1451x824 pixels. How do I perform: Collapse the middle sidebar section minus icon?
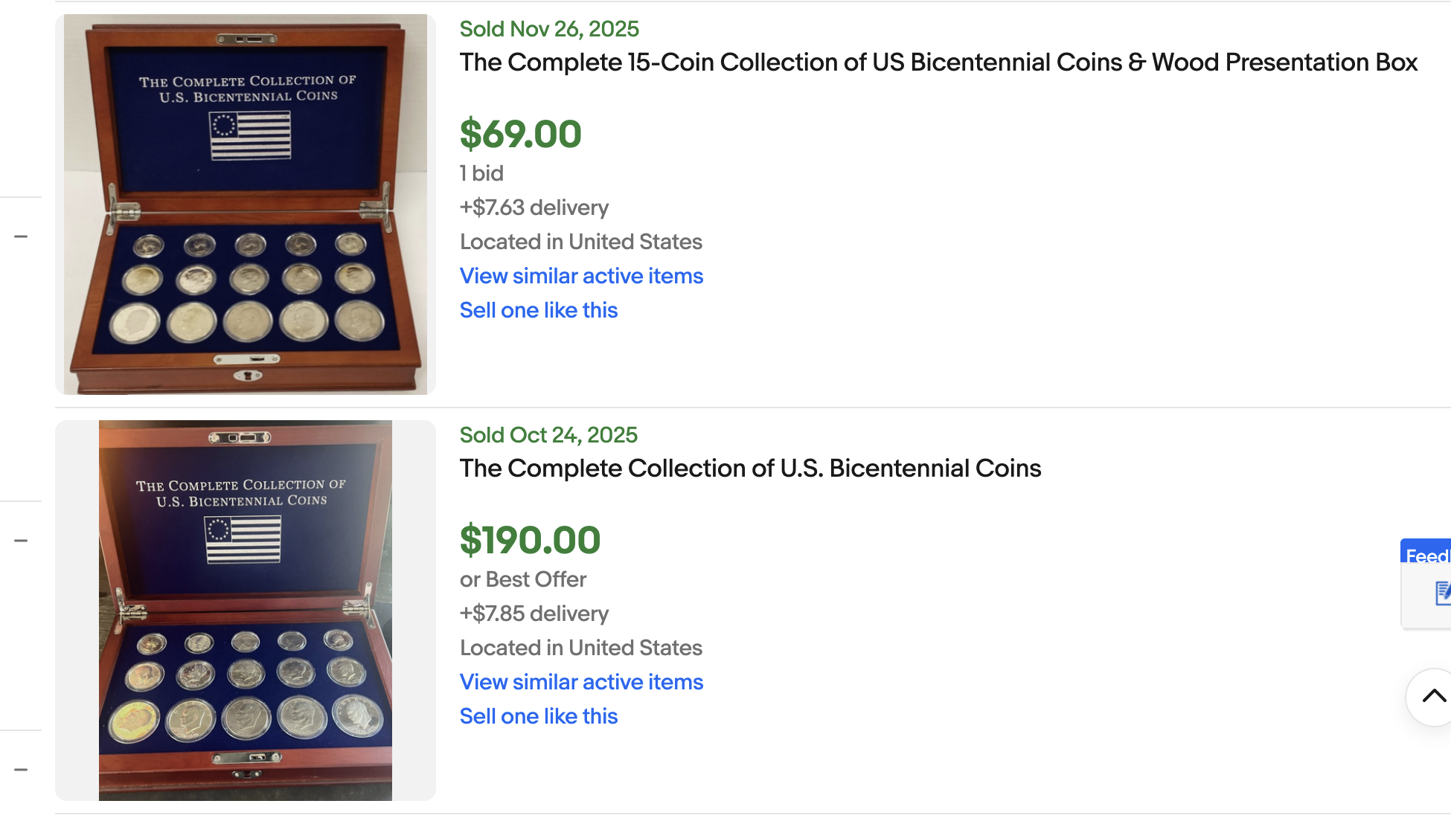21,541
